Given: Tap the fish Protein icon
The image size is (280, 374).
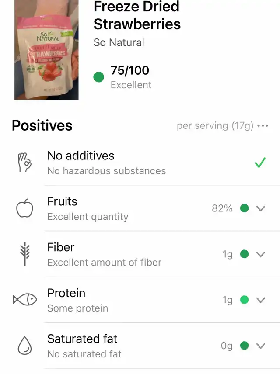Looking at the screenshot, I should pos(25,300).
